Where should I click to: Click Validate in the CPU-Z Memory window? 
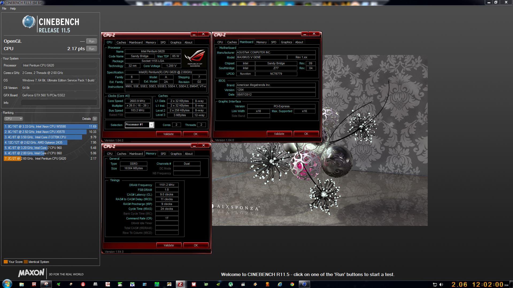point(169,245)
